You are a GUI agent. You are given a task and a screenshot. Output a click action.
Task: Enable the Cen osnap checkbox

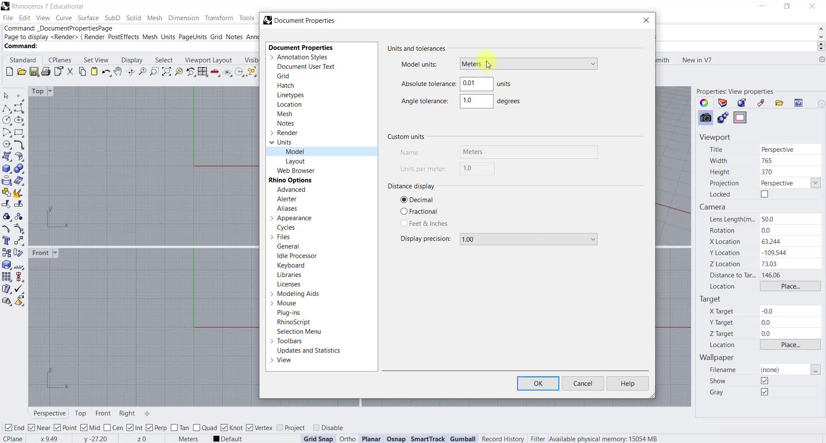point(107,428)
